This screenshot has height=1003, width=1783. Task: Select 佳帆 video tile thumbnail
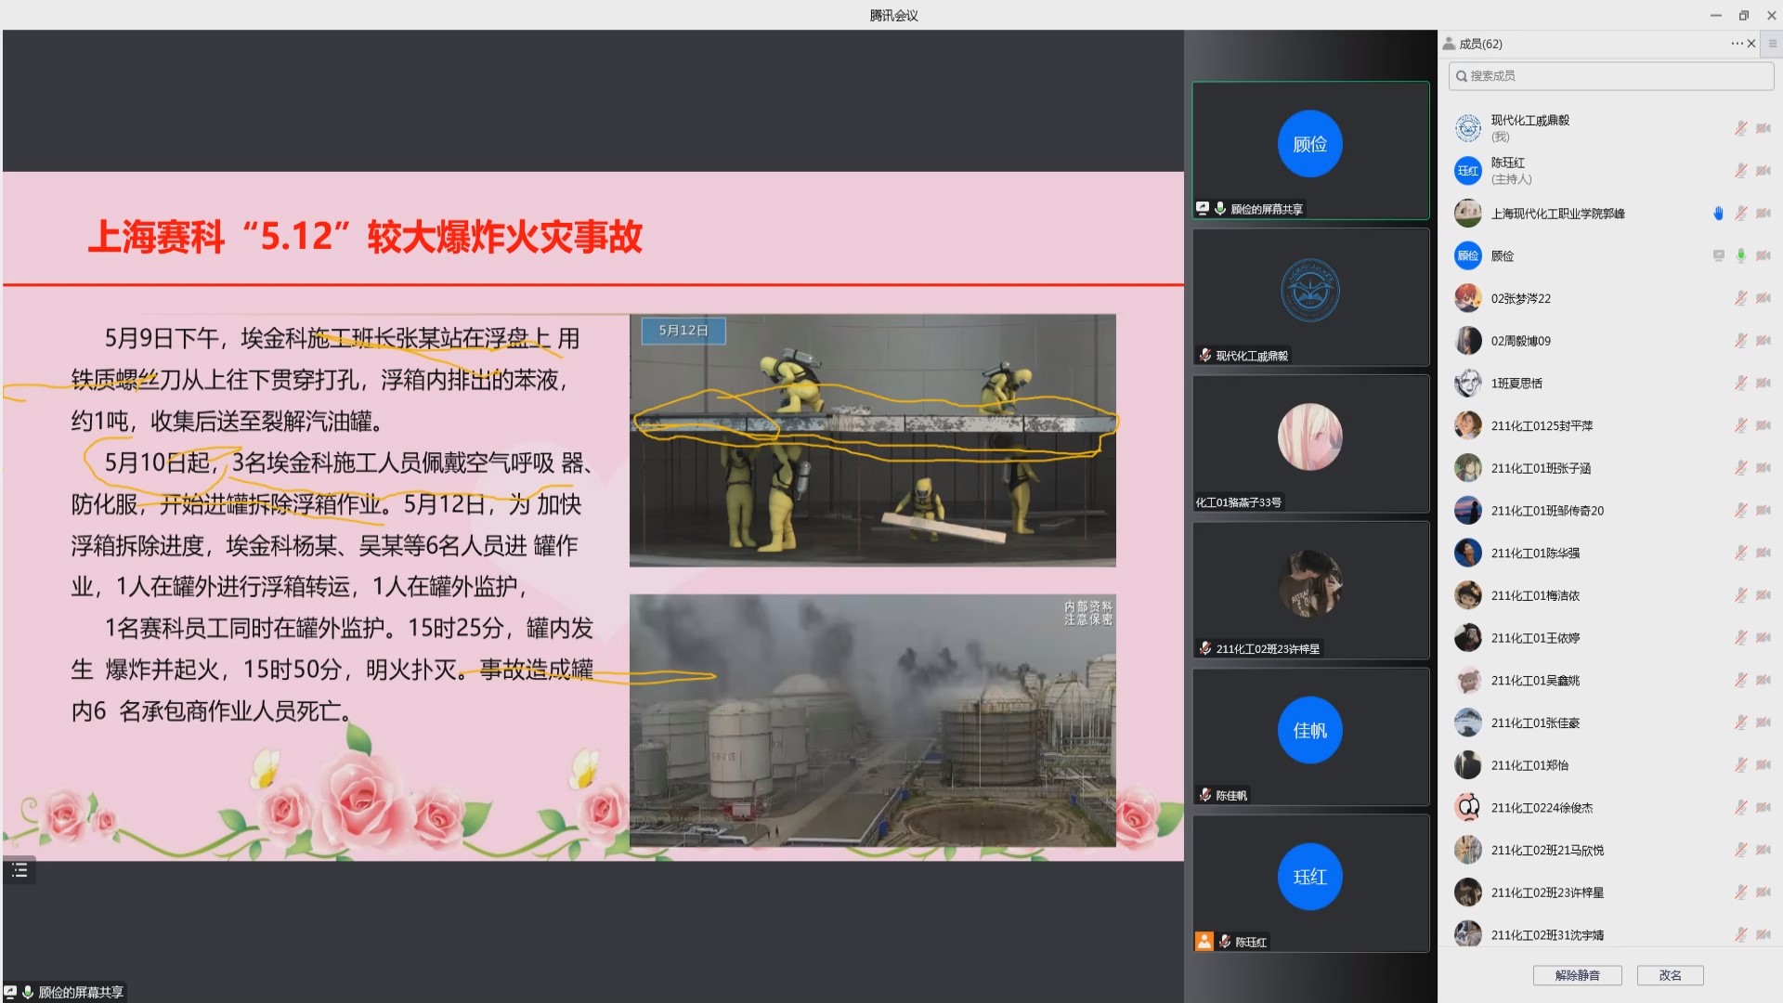pyautogui.click(x=1309, y=731)
